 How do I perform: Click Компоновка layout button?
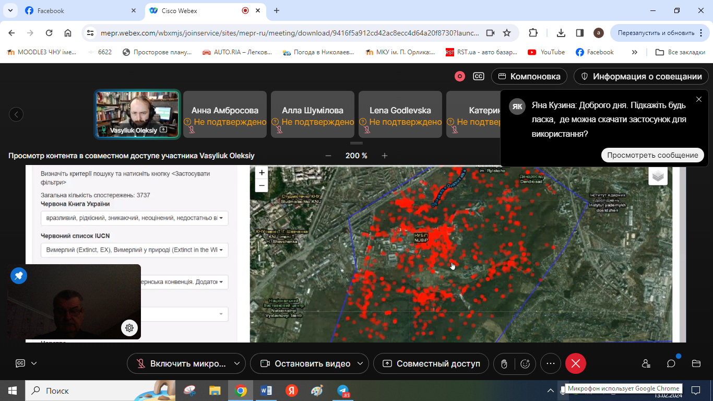(x=529, y=76)
